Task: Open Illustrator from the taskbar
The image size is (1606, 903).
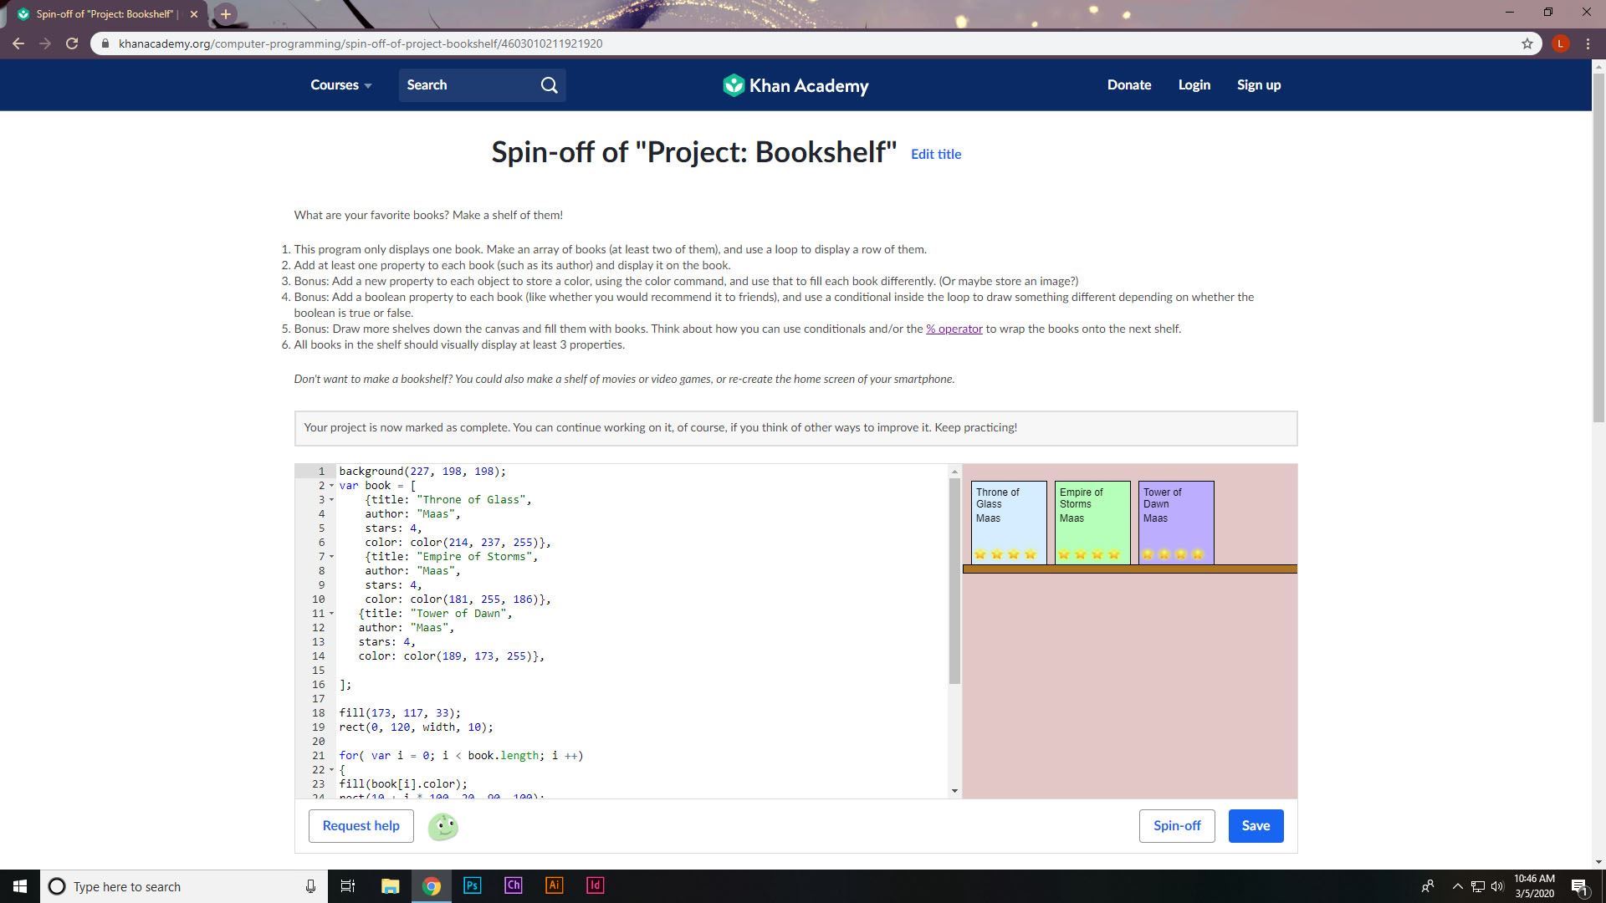Action: point(554,885)
